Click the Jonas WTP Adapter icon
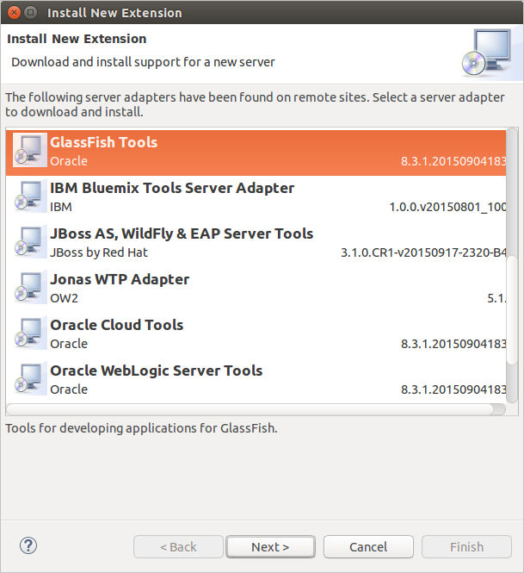This screenshot has width=524, height=573. click(30, 287)
